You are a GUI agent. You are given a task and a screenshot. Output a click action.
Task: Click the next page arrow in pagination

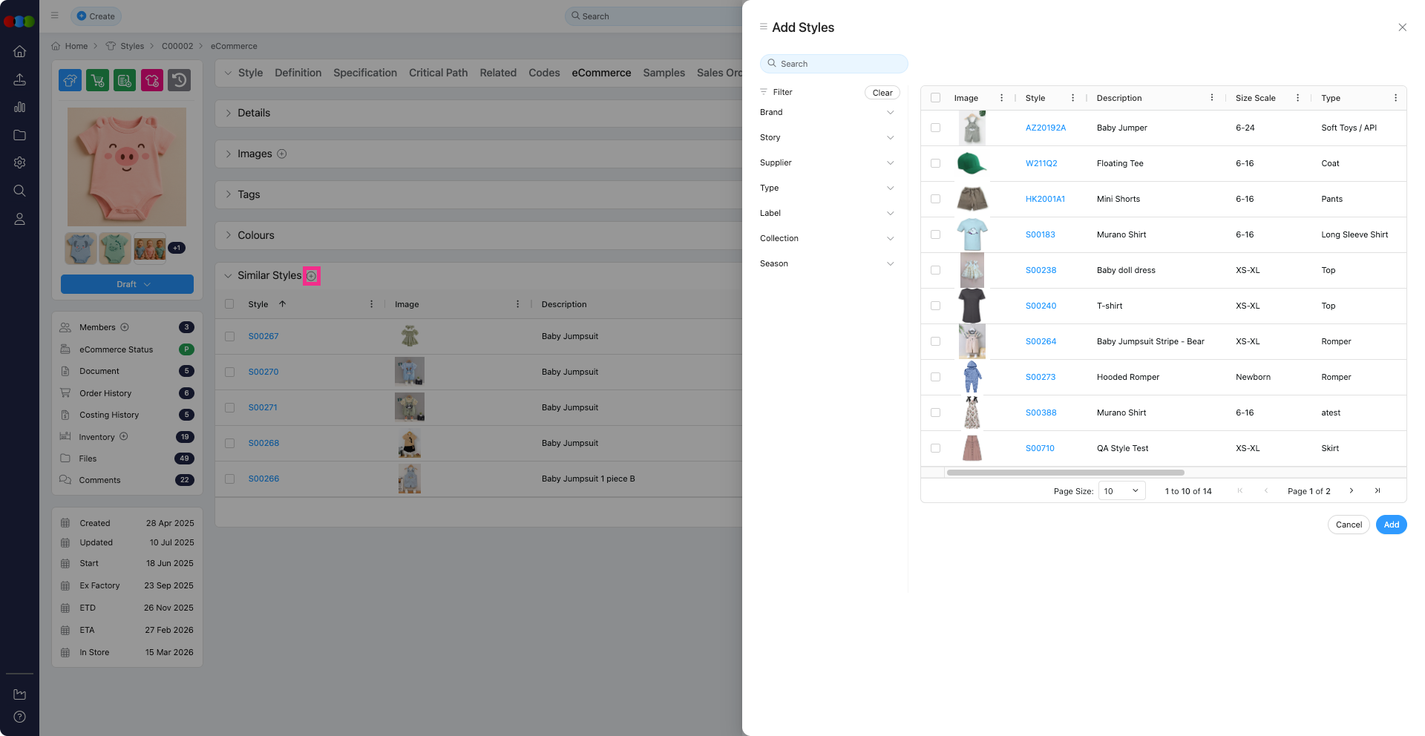1351,490
